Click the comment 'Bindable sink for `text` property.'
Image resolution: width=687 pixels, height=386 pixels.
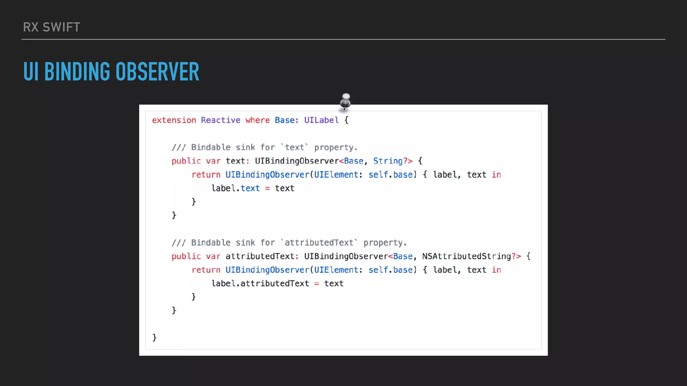click(x=265, y=147)
